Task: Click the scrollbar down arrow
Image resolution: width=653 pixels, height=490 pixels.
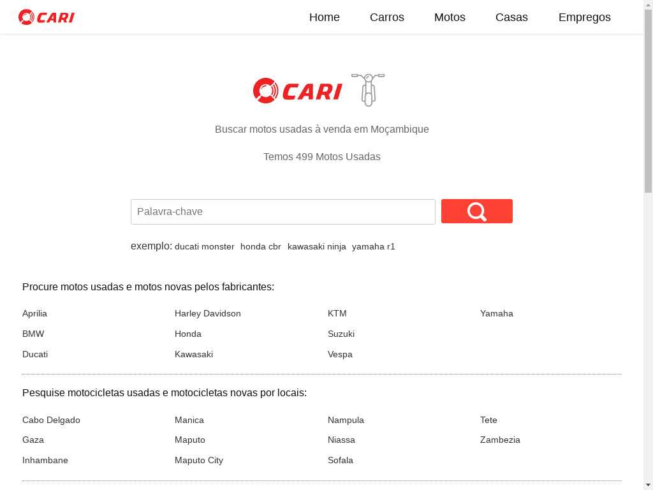Action: (x=648, y=485)
